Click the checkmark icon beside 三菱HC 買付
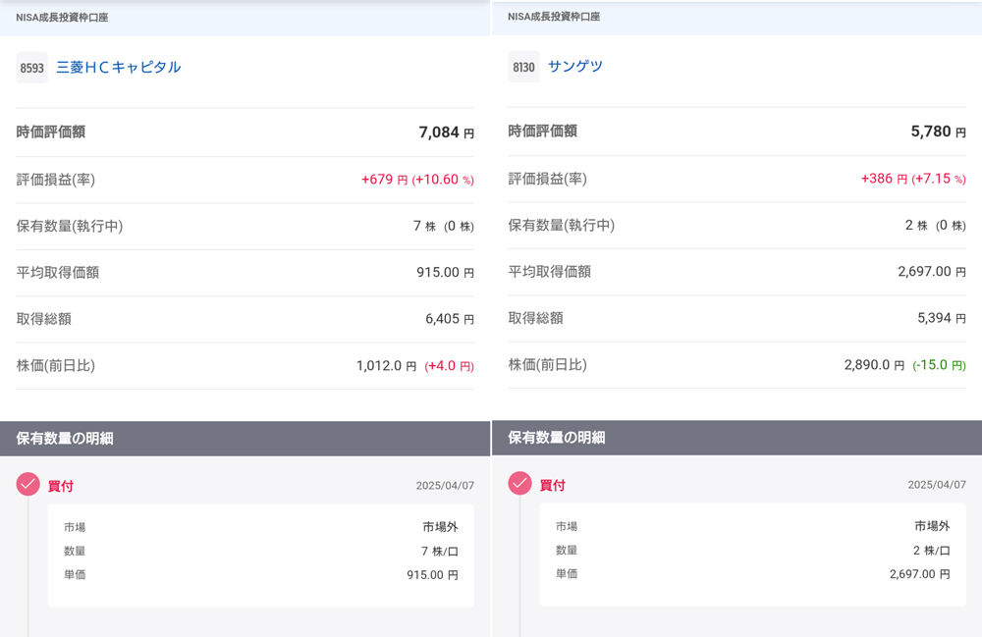This screenshot has height=637, width=982. point(28,484)
